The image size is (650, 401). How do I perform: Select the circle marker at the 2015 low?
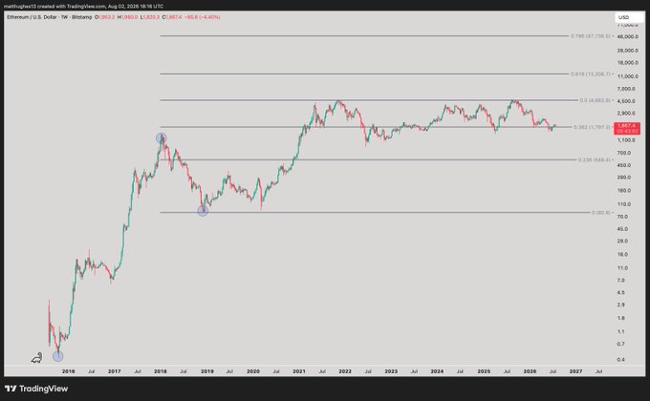coord(58,356)
